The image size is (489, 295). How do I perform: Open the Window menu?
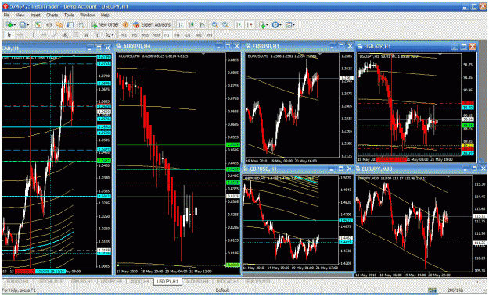coord(88,15)
